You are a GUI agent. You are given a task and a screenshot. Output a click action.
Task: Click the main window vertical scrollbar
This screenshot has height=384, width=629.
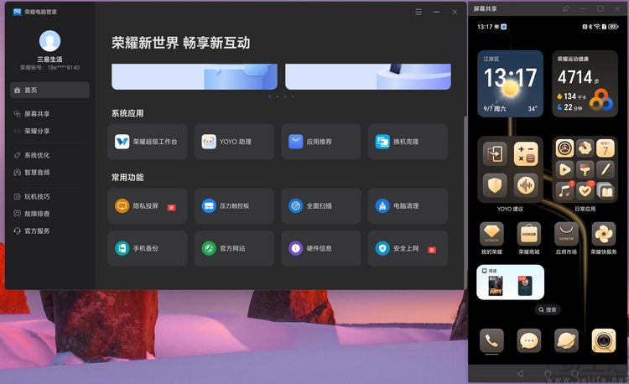tap(465, 200)
